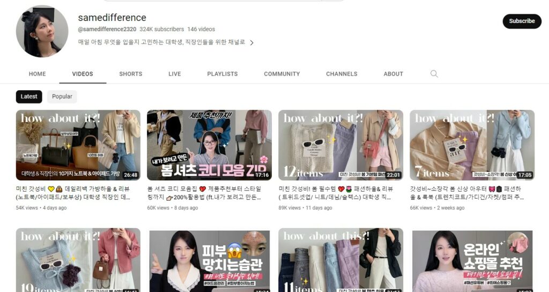Click the '324K subscribers' text
The image size is (549, 292).
click(162, 30)
